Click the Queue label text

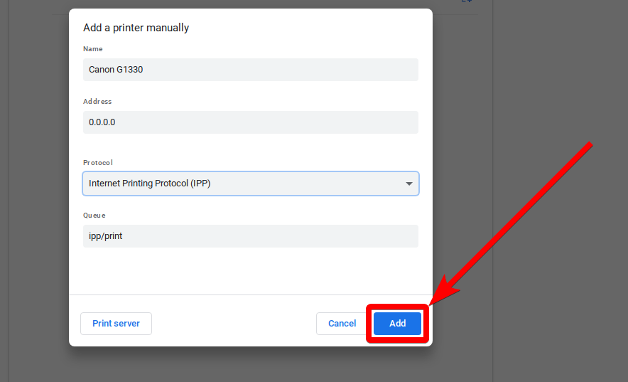[x=94, y=216]
